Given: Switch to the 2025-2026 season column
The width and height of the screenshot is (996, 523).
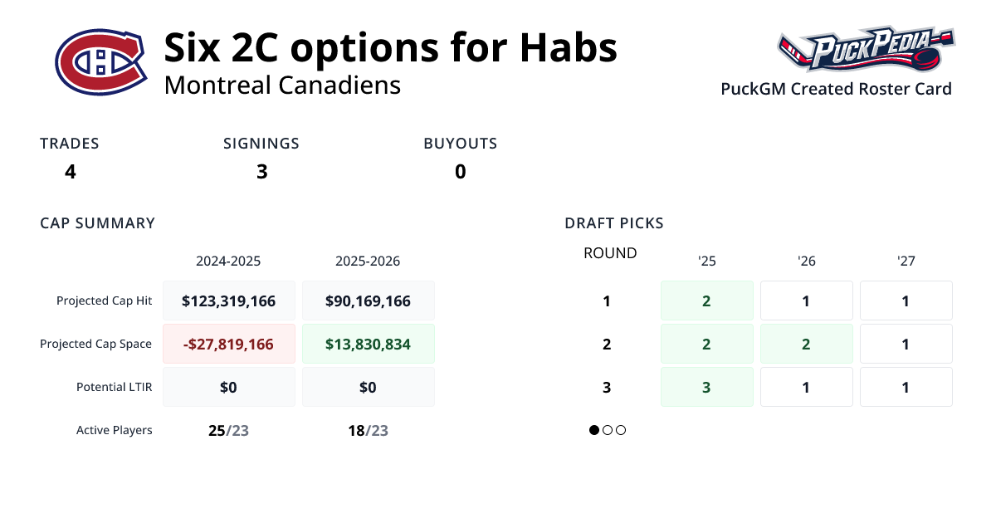Looking at the screenshot, I should coord(369,261).
